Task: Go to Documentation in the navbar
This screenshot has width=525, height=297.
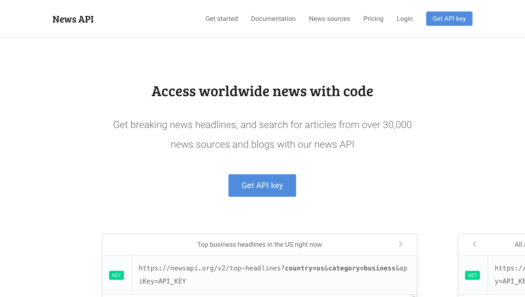Action: [273, 19]
